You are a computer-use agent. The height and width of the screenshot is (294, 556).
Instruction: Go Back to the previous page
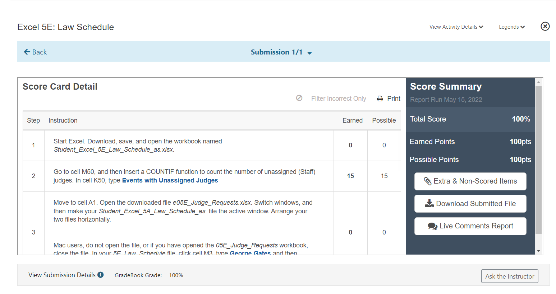tap(35, 52)
